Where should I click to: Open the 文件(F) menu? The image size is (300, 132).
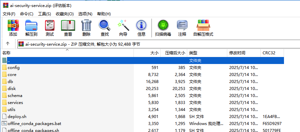pyautogui.click(x=9, y=14)
